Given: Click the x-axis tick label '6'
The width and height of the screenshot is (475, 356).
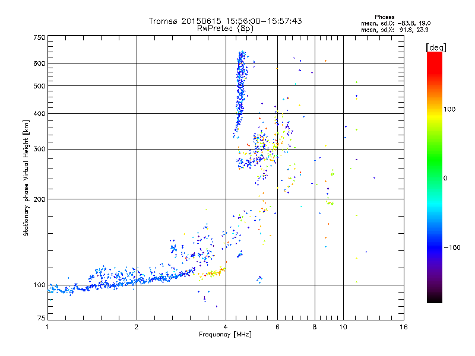Looking at the screenshot, I should [277, 327].
